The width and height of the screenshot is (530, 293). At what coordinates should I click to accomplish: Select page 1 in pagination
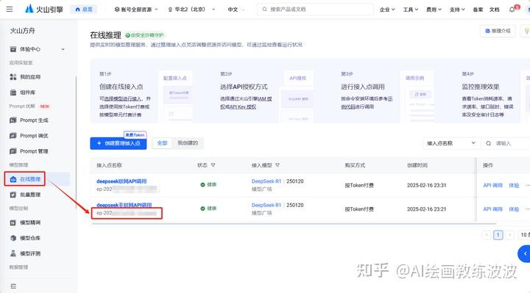pos(498,235)
